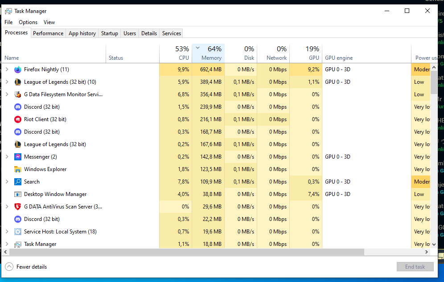This screenshot has height=282, width=444.
Task: Switch to the Details tab
Action: pos(149,33)
